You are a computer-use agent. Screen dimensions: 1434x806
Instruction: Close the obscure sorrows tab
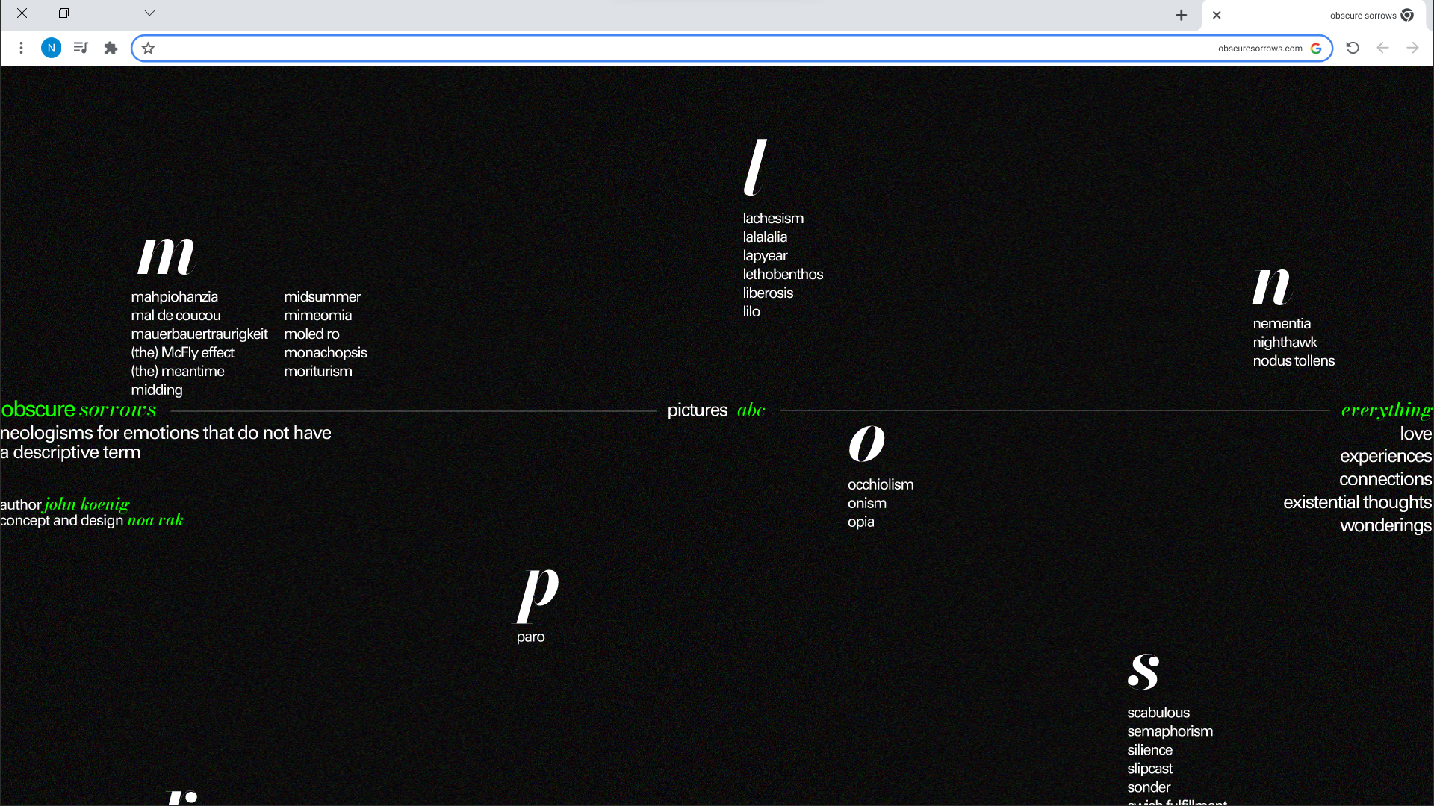pos(1217,15)
